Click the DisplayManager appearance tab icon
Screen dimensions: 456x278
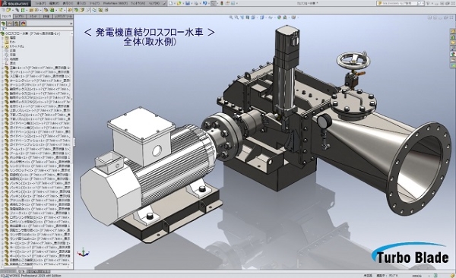[24, 24]
